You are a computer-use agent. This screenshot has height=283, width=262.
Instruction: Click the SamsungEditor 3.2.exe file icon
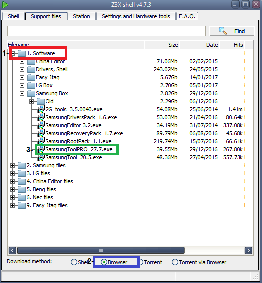tap(41, 125)
